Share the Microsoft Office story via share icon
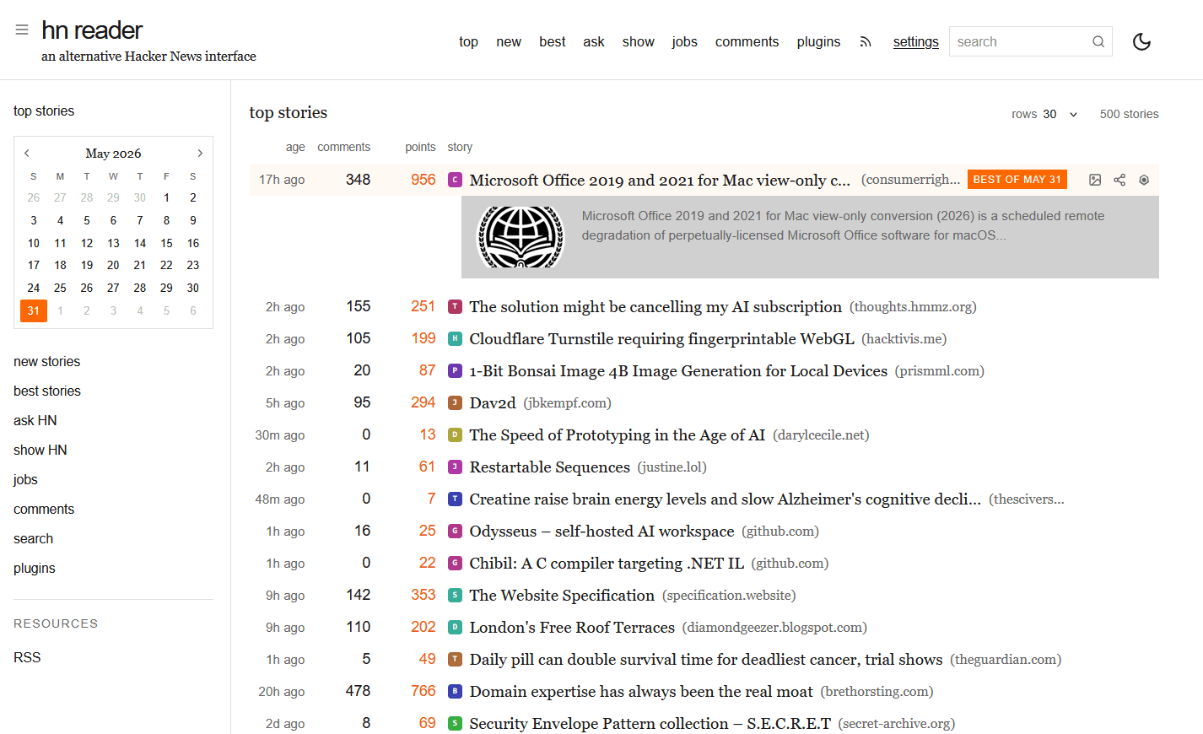 (x=1119, y=180)
